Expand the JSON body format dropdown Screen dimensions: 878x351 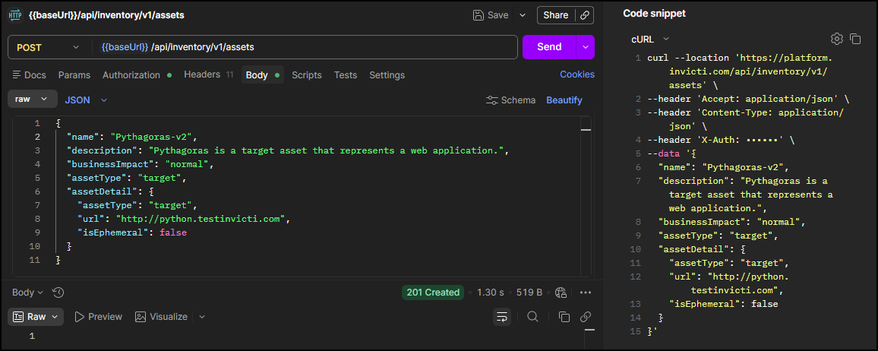click(x=85, y=100)
